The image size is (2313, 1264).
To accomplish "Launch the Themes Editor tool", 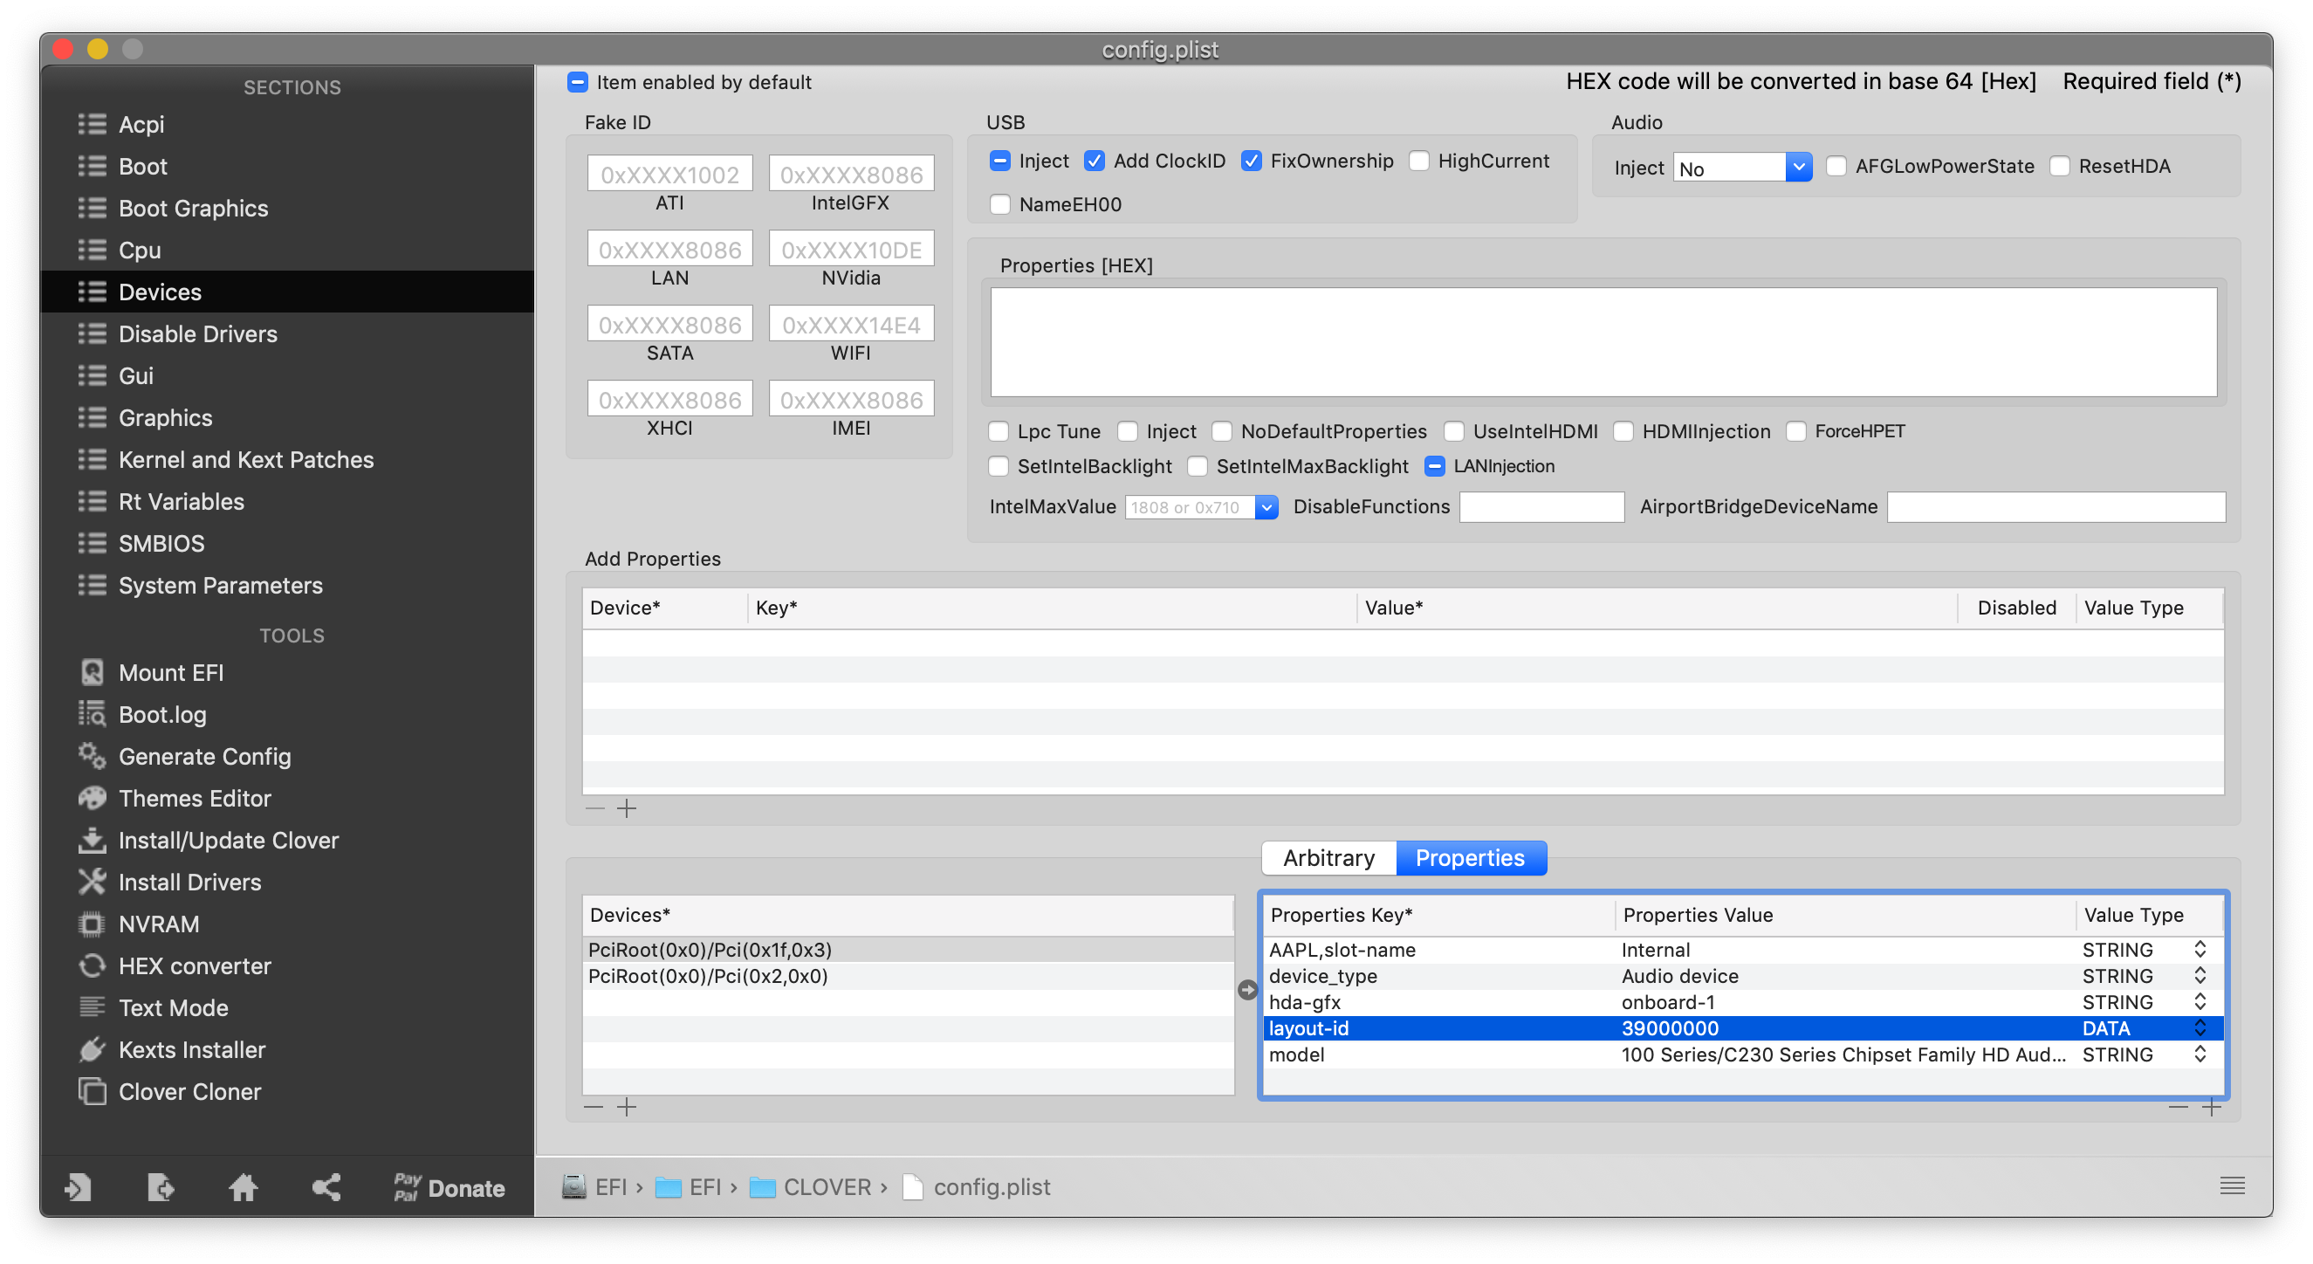I will point(194,798).
